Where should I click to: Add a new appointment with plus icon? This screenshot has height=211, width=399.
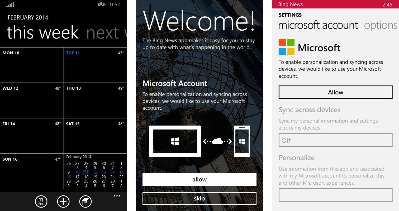click(63, 202)
